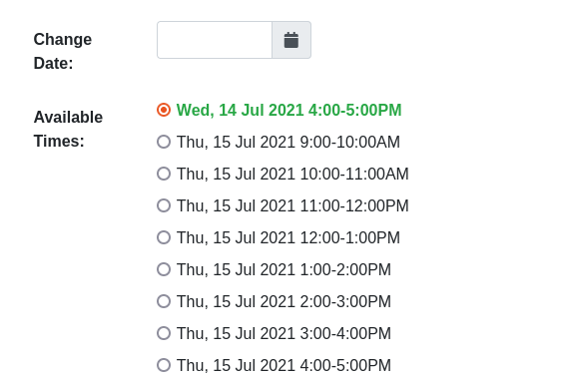Open the calendar picker icon button
This screenshot has width=565, height=379.
291,40
